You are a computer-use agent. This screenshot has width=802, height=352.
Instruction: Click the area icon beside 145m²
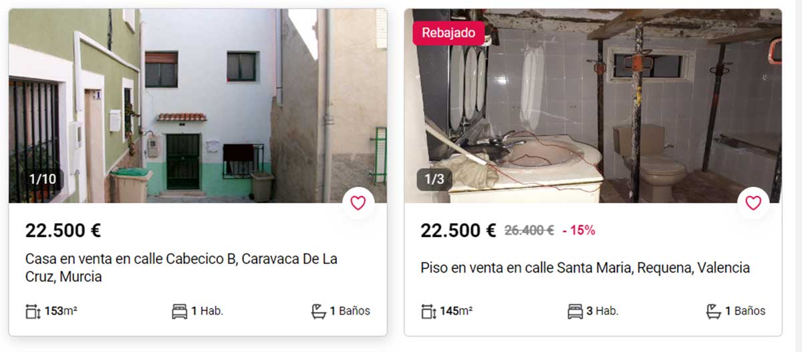pyautogui.click(x=428, y=311)
